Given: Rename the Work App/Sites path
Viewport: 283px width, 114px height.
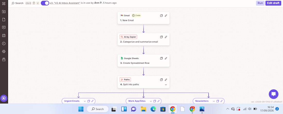Looking at the screenshot, I should [159, 101].
